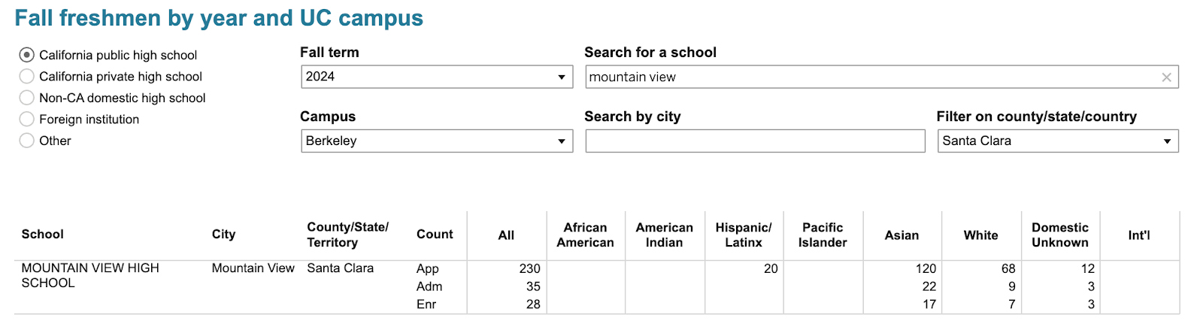Clear the school search with X icon
Screen dimensions: 1203x333
(x=1166, y=77)
